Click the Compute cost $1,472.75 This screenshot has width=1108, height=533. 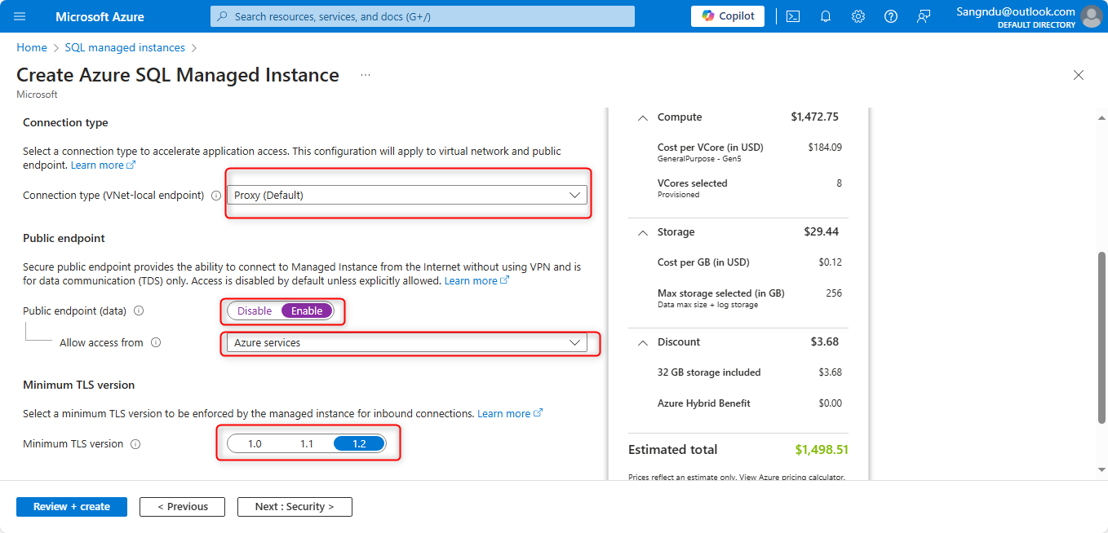point(814,117)
